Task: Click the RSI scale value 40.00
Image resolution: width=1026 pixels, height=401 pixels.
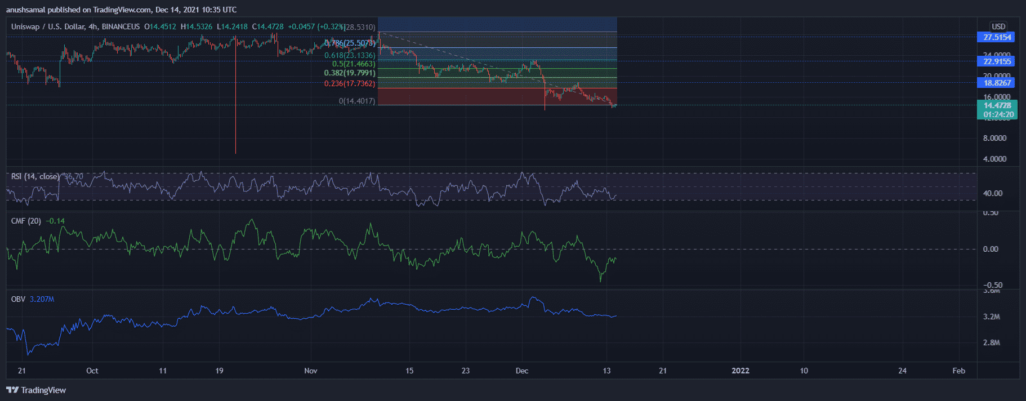Action: click(993, 193)
